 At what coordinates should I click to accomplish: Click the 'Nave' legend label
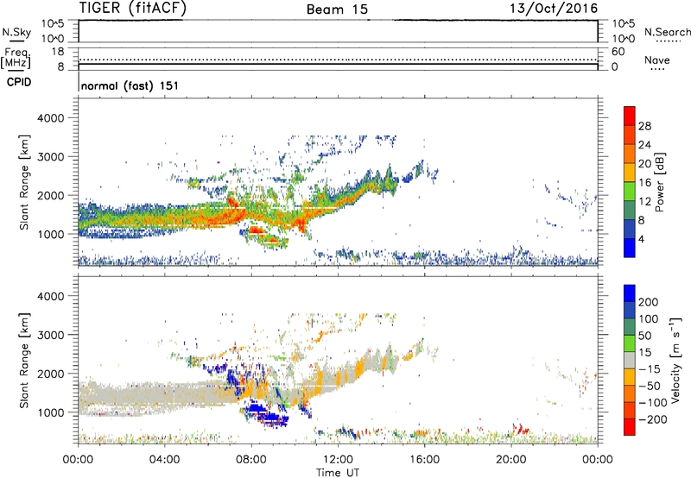pos(657,60)
